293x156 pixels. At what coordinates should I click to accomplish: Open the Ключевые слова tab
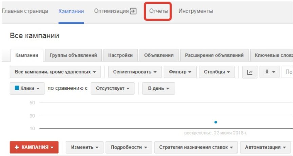coord(272,55)
